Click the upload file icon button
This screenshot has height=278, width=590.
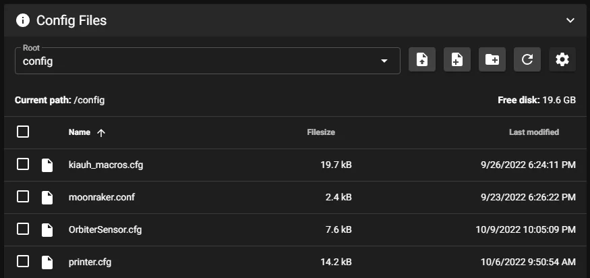click(x=422, y=60)
